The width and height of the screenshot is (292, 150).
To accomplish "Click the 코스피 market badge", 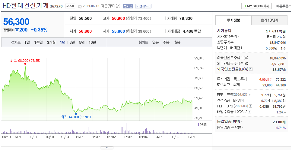I will 70,6.
